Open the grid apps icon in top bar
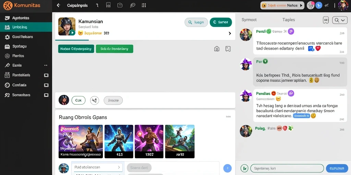The height and width of the screenshot is (175, 351). coord(144,5)
